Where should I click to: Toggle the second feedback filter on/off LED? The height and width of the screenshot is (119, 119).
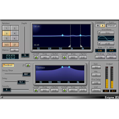tap(64, 90)
